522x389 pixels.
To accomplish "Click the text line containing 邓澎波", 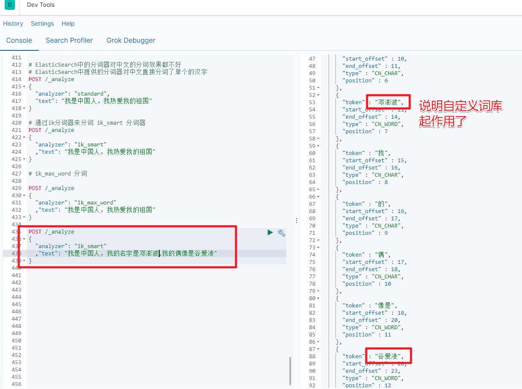I will click(127, 254).
